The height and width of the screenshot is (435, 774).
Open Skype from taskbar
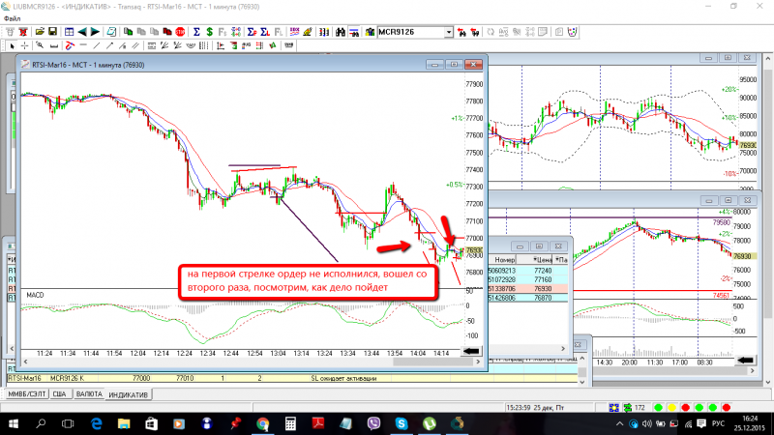coord(402,423)
